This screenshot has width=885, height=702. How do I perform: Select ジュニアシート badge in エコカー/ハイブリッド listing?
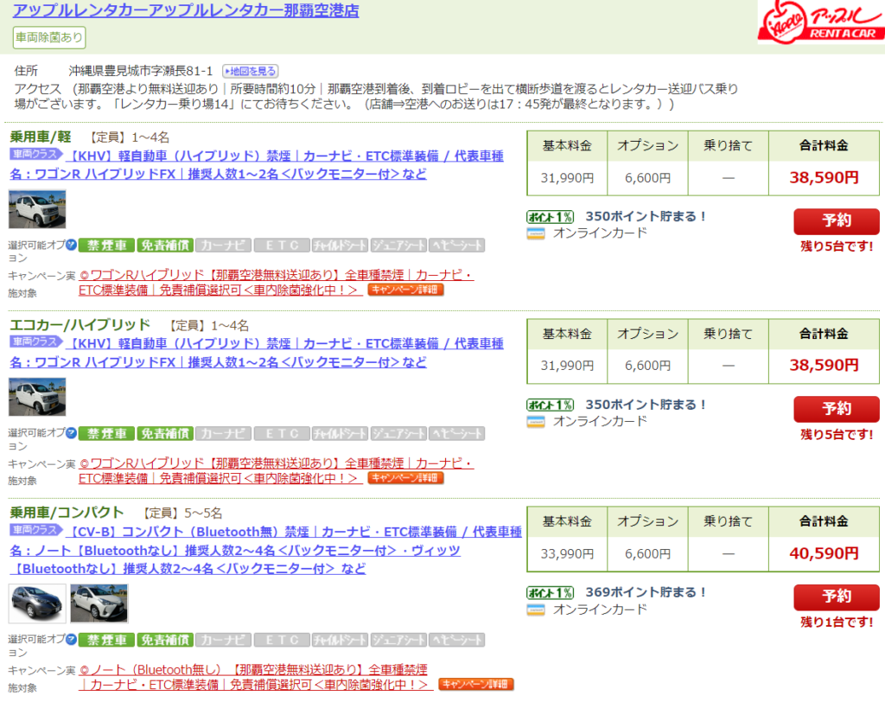pyautogui.click(x=398, y=434)
